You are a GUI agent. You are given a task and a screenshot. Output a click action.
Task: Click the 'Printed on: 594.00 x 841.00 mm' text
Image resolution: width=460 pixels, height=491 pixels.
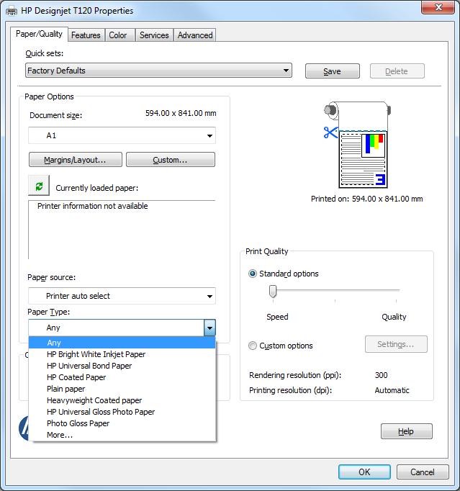[x=366, y=199]
